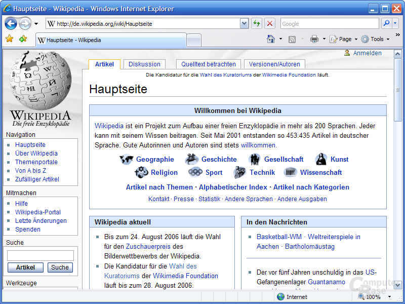This screenshot has width=405, height=304.
Task: Open the Zuschauerpreis link
Action: pyautogui.click(x=148, y=246)
